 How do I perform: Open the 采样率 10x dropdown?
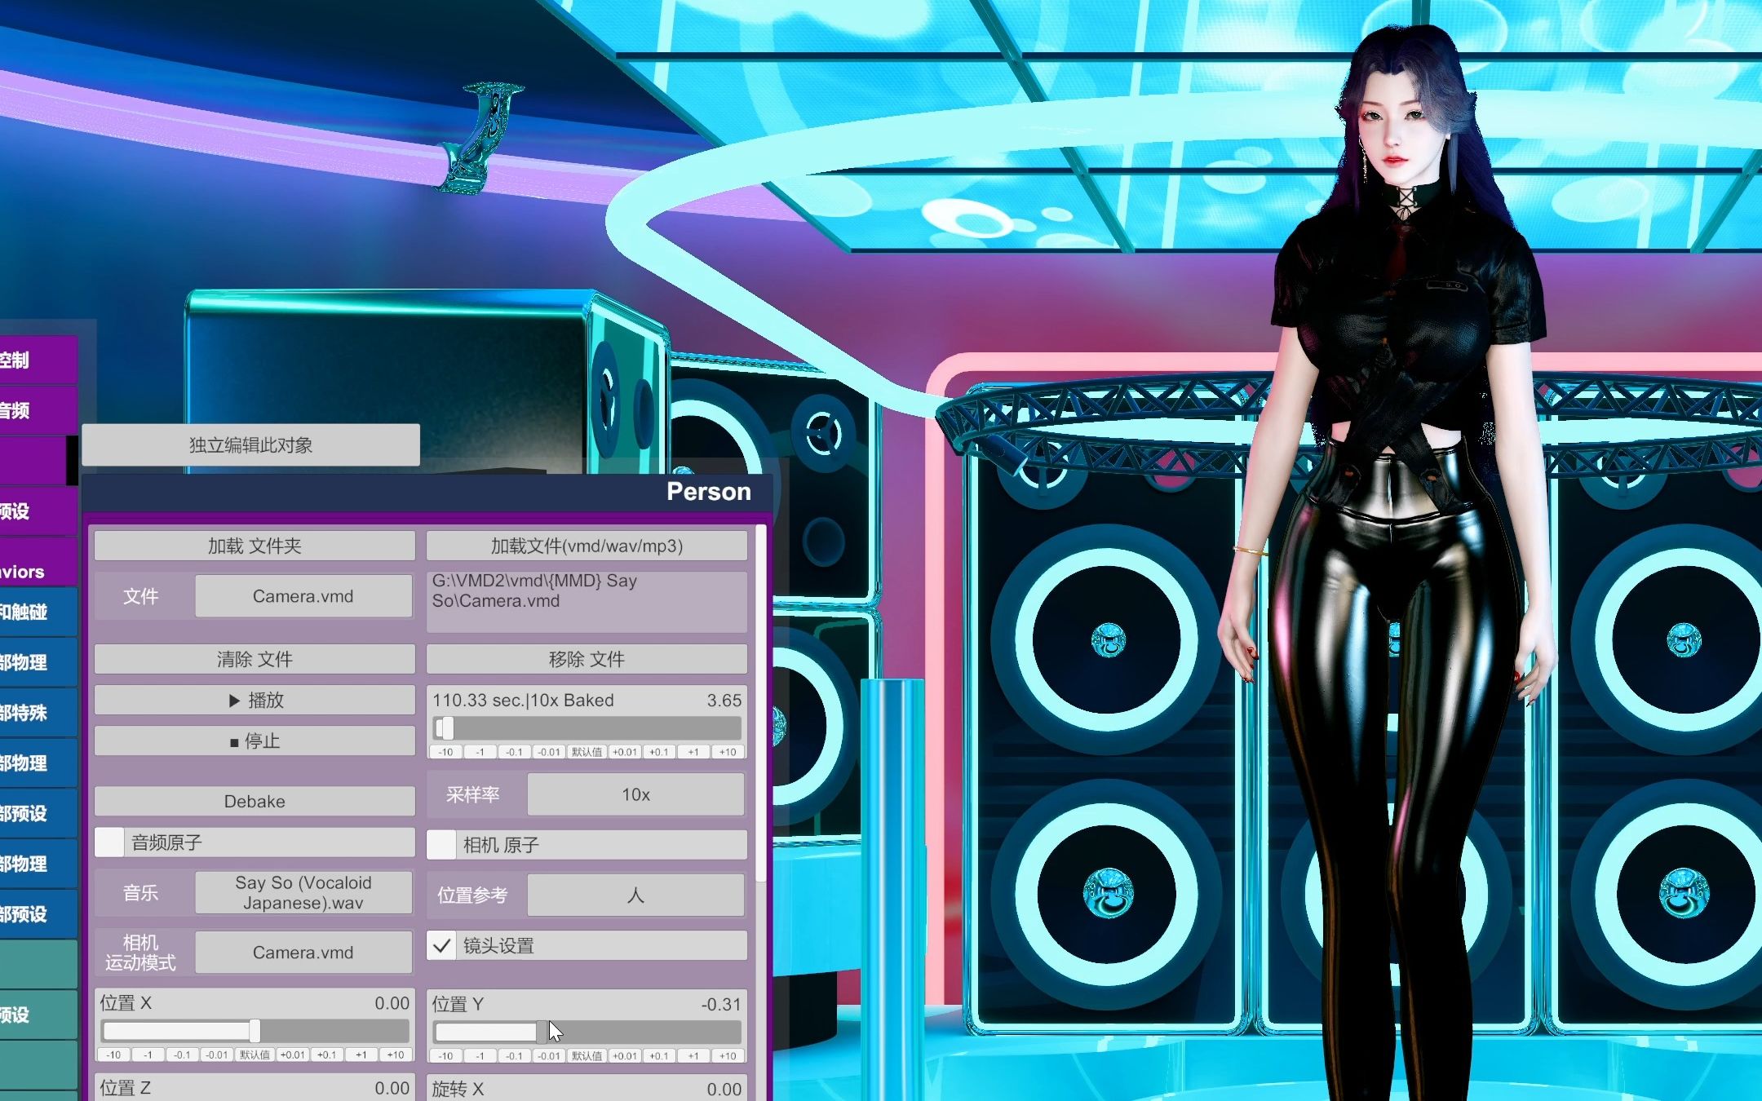tap(635, 794)
